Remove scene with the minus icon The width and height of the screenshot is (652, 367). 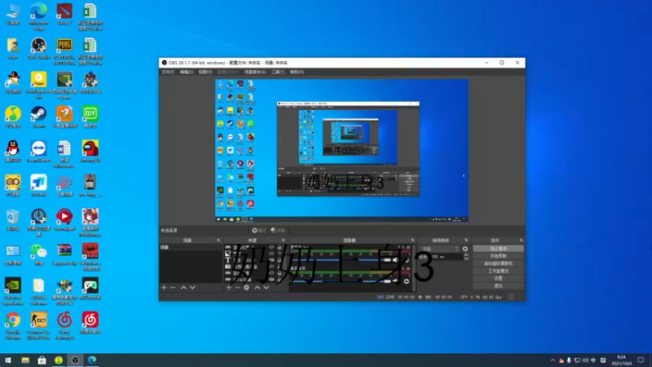pyautogui.click(x=173, y=288)
